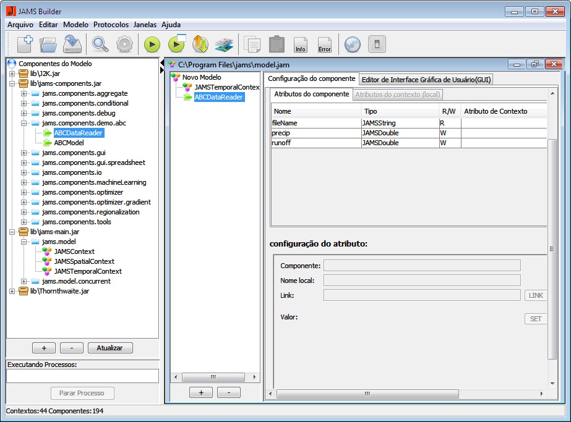Select the copy components toolbar icon
Image resolution: width=571 pixels, height=422 pixels.
coord(252,44)
